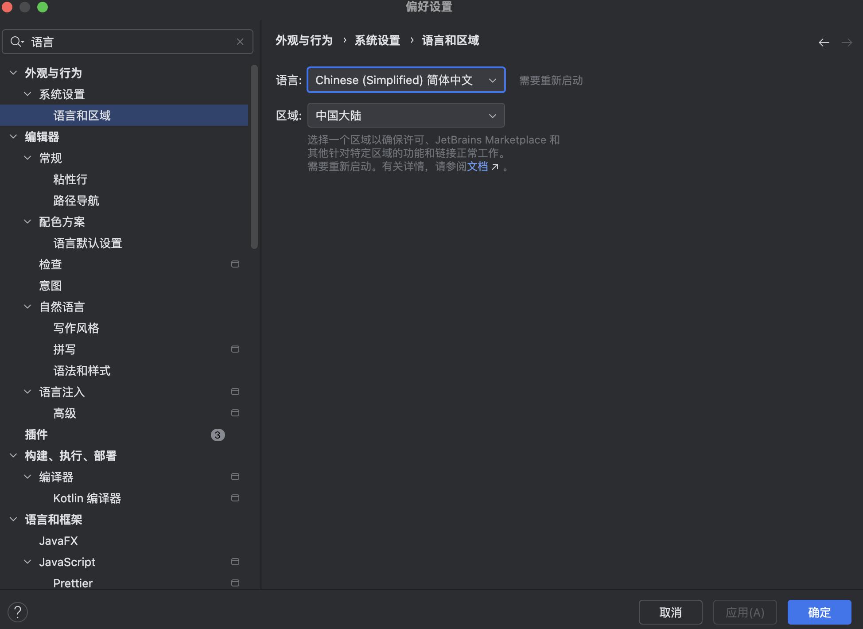This screenshot has height=629, width=863.
Task: Click the 确定 button
Action: pyautogui.click(x=819, y=612)
